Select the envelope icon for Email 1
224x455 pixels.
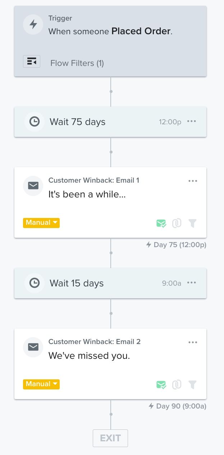pyautogui.click(x=33, y=186)
